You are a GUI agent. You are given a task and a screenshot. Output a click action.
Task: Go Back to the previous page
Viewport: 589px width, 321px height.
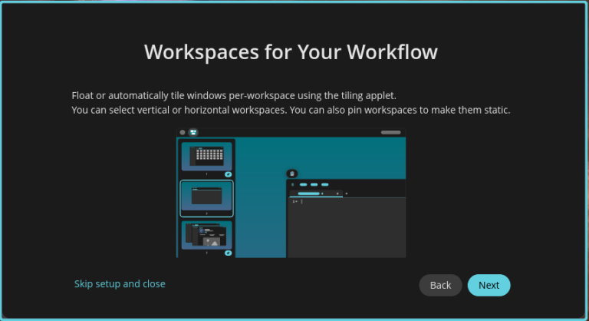point(440,285)
